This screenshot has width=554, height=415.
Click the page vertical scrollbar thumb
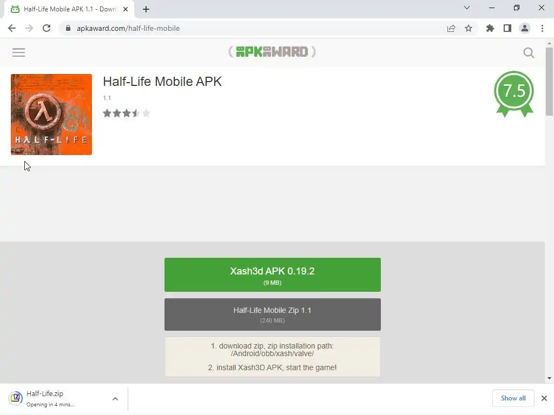[x=549, y=82]
